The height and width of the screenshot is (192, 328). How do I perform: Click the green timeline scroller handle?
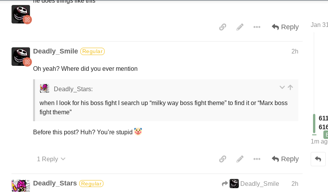(x=314, y=124)
